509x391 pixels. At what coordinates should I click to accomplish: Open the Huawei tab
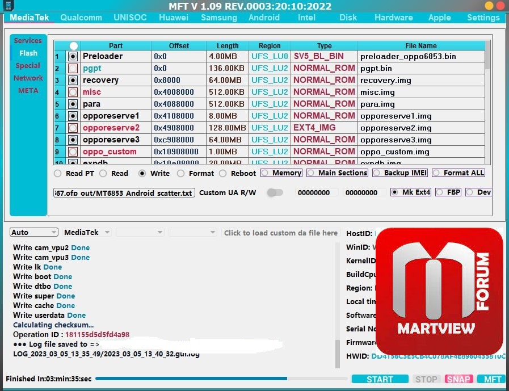click(174, 18)
